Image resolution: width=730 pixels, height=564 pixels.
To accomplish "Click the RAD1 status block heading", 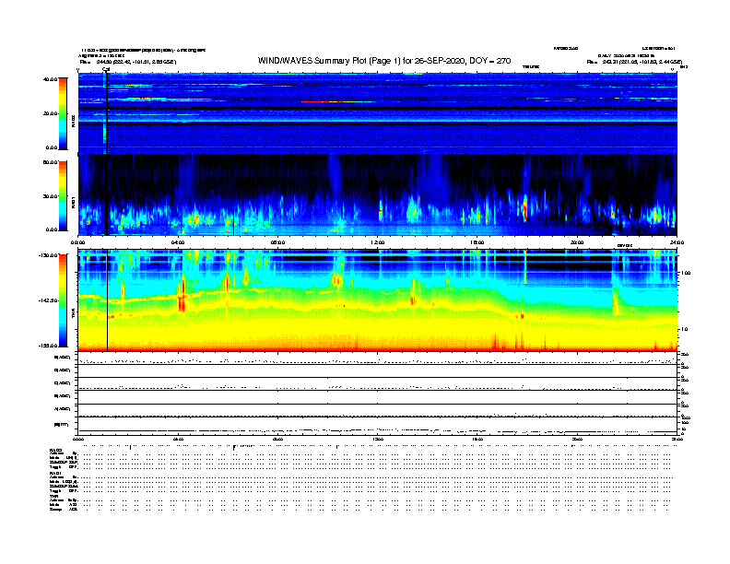I will (x=55, y=474).
